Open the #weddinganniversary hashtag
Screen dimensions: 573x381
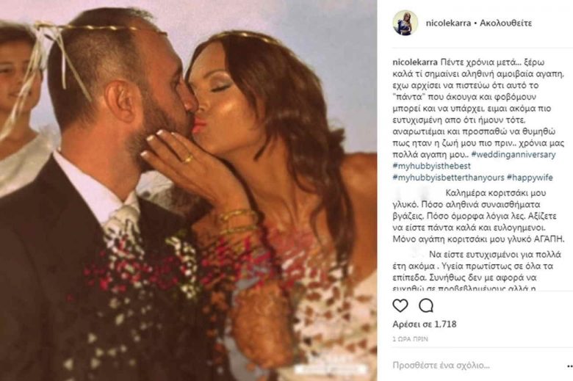[513, 154]
